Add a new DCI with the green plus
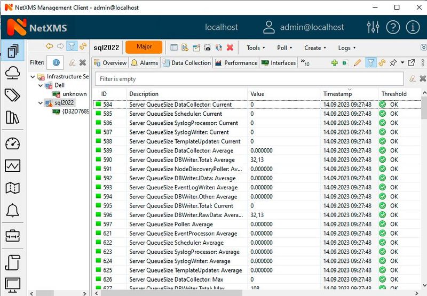Viewport: 427px width, 296px height. coord(335,63)
